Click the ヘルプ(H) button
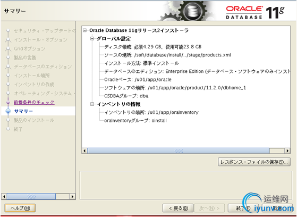 click(20, 208)
